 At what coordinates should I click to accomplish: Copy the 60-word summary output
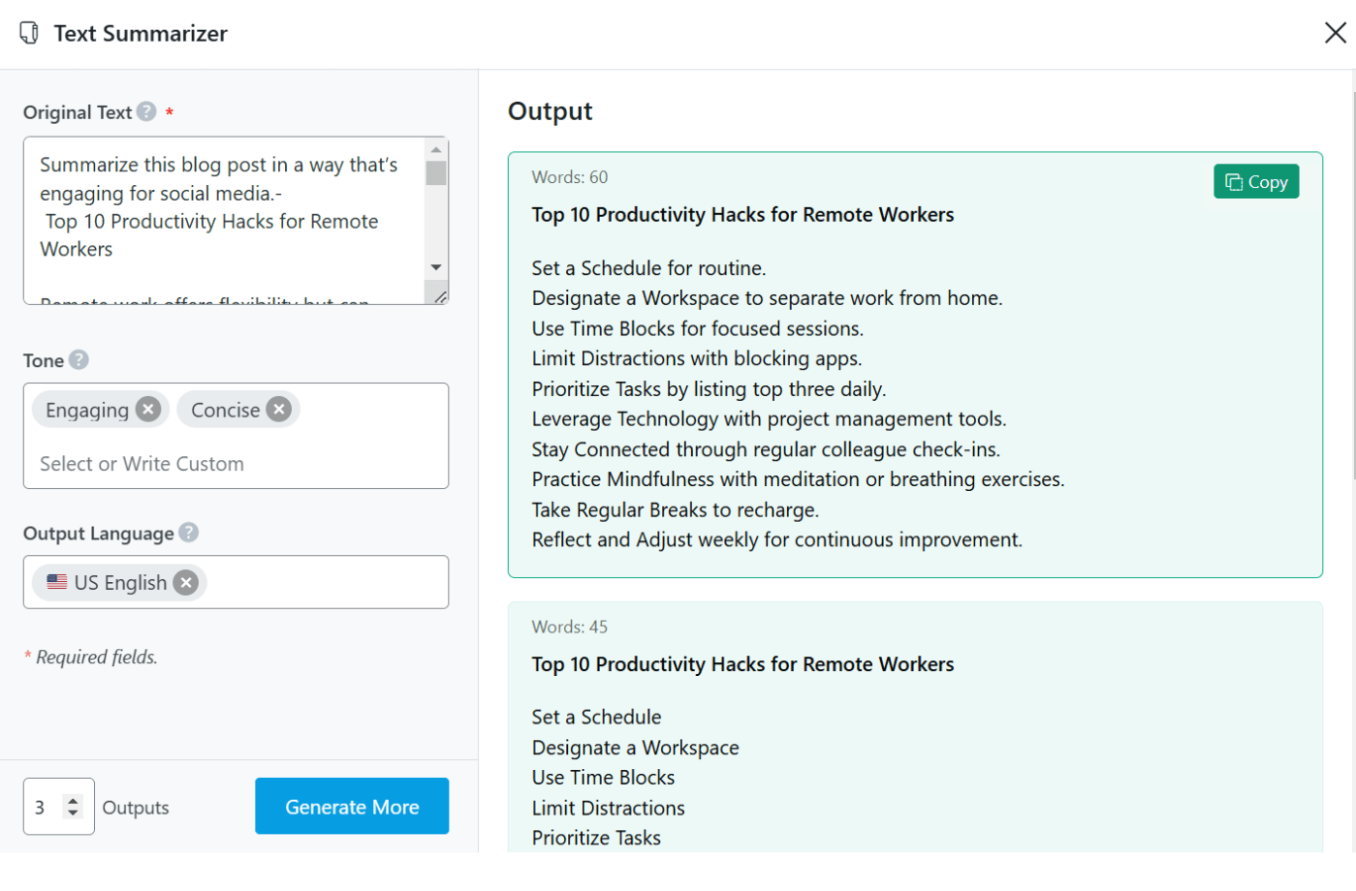1255,181
